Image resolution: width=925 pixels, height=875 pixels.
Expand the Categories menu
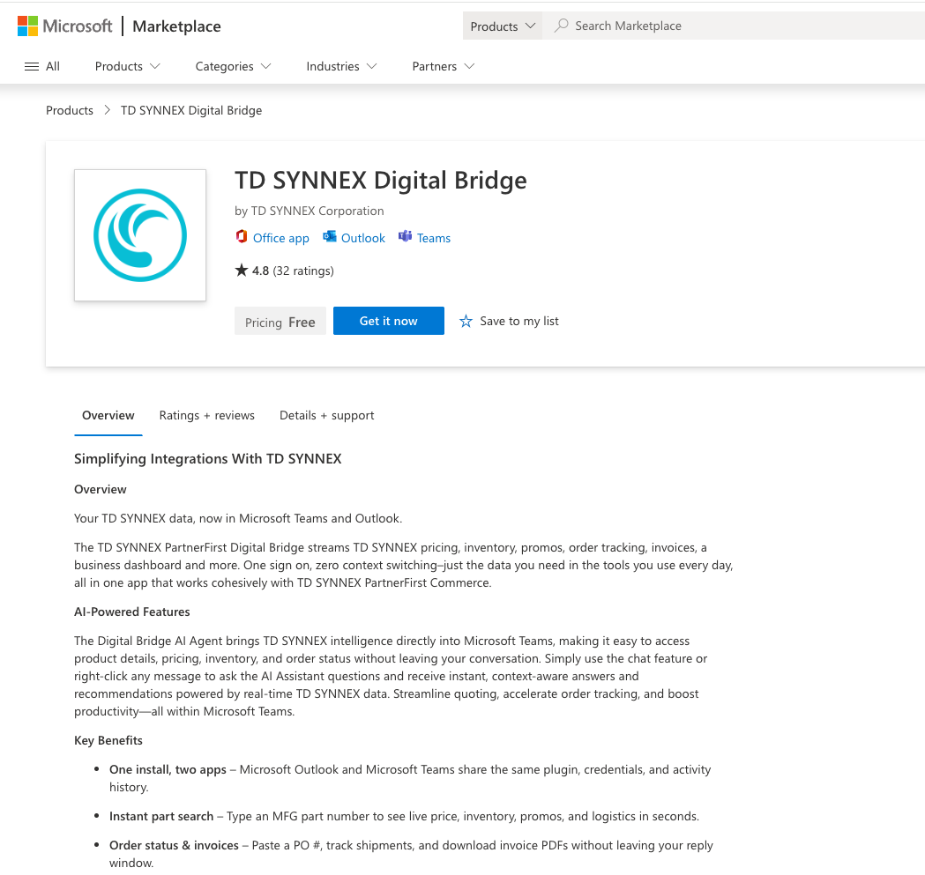click(233, 66)
